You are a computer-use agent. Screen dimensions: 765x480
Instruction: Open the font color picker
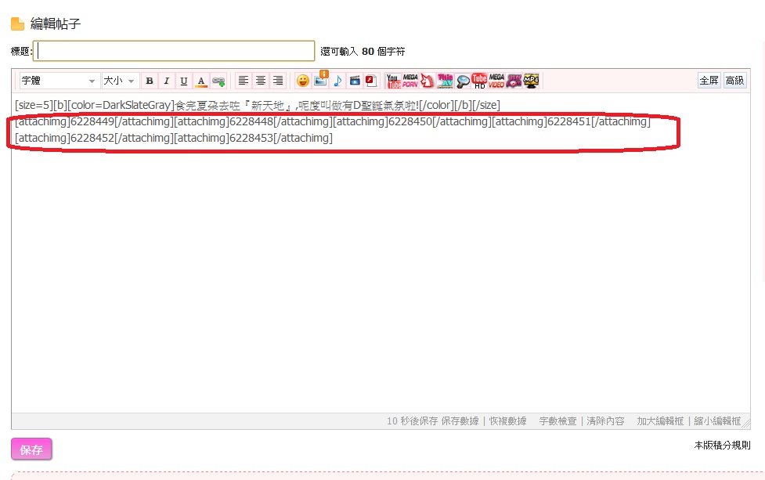click(x=201, y=81)
